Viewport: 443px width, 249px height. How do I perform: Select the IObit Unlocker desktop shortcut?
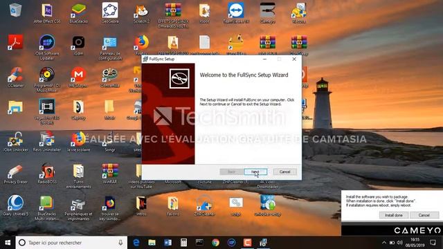[x=15, y=142]
